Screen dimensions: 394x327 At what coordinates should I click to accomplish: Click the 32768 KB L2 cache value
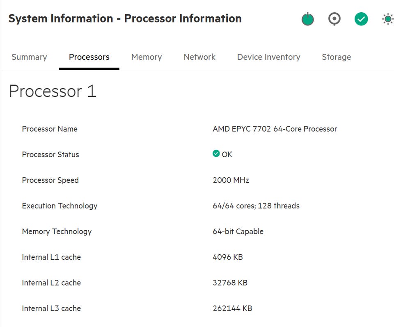[x=230, y=283]
